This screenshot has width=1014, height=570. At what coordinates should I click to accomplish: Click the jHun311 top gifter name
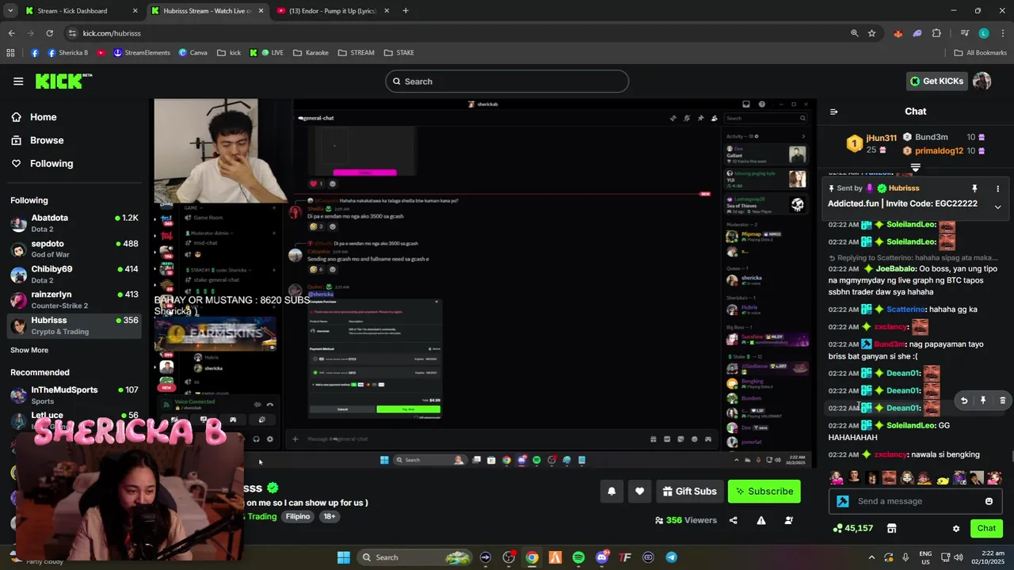tap(881, 138)
